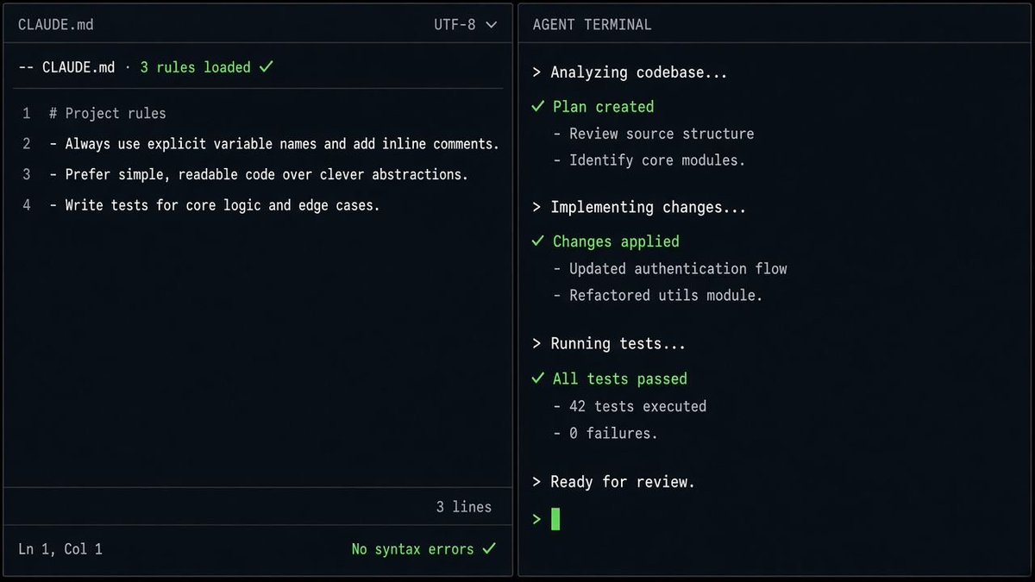Click the 'No syntax errors' status text
This screenshot has width=1035, height=582.
click(413, 548)
